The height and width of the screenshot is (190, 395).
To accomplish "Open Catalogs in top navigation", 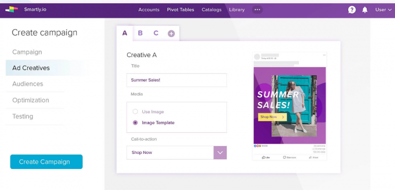I will 211,10.
